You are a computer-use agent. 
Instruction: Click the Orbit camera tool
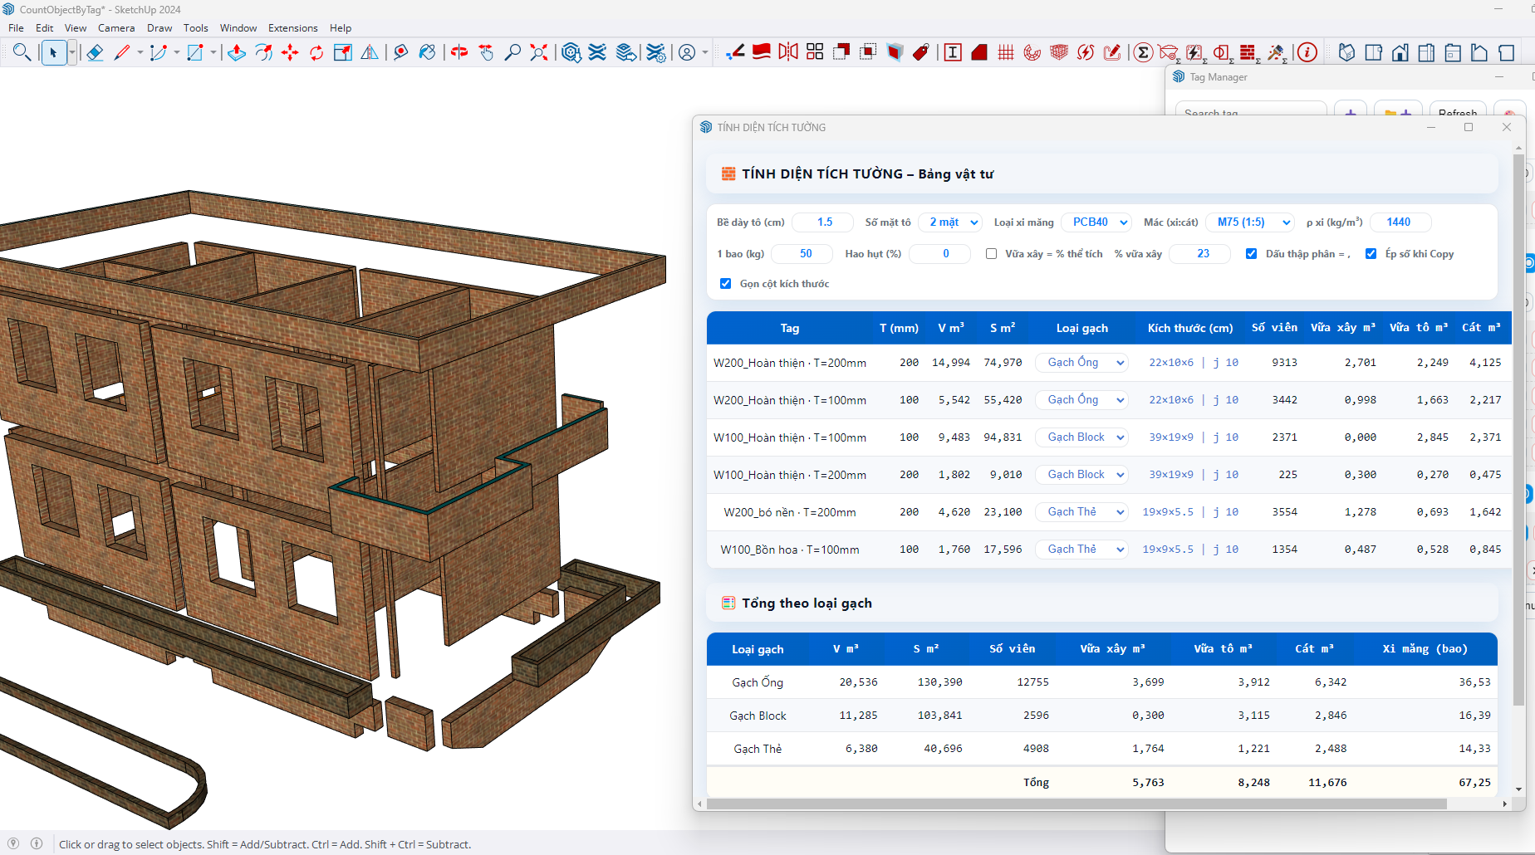pyautogui.click(x=459, y=53)
